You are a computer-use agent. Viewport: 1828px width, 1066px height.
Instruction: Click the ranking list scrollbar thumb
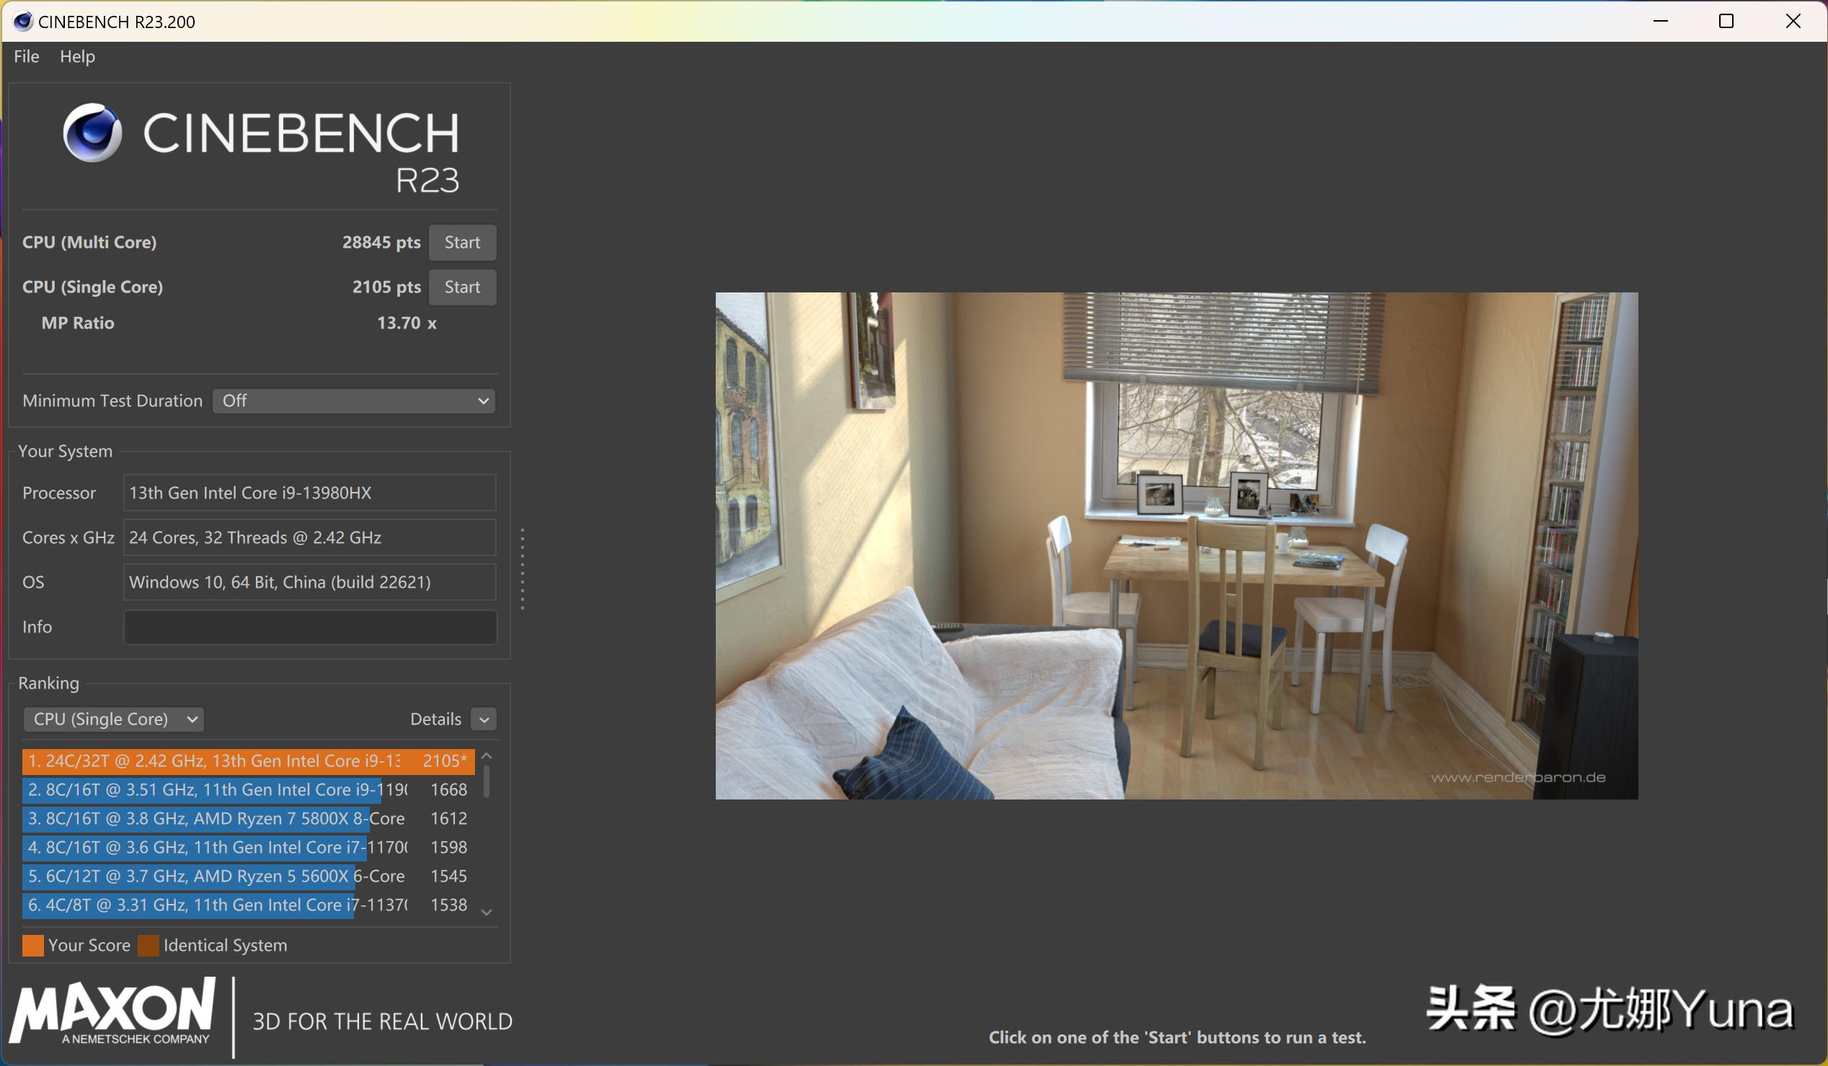click(x=486, y=782)
